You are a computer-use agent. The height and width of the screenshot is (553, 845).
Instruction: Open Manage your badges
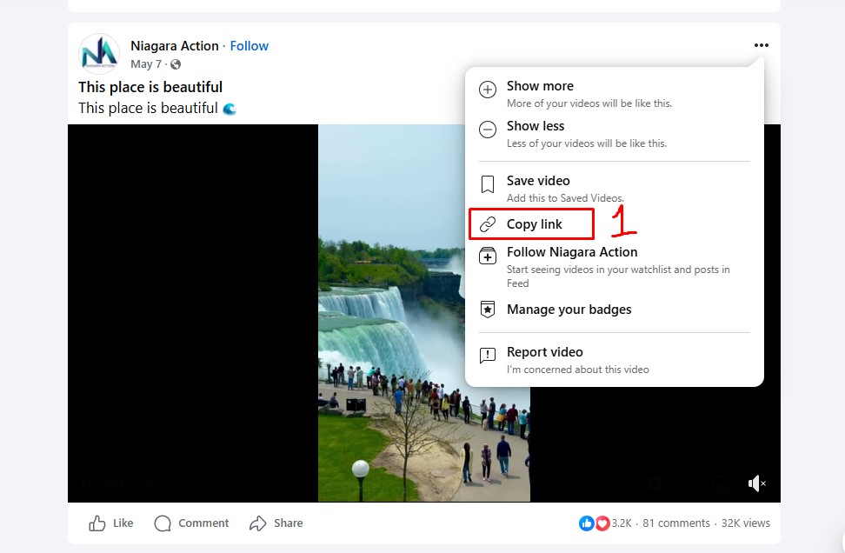coord(615,310)
